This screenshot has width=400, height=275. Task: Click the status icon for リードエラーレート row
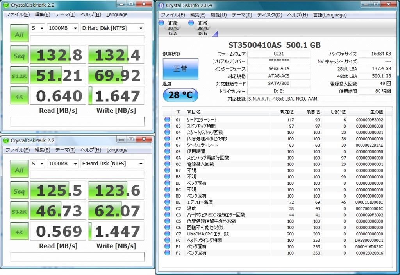pos(167,120)
